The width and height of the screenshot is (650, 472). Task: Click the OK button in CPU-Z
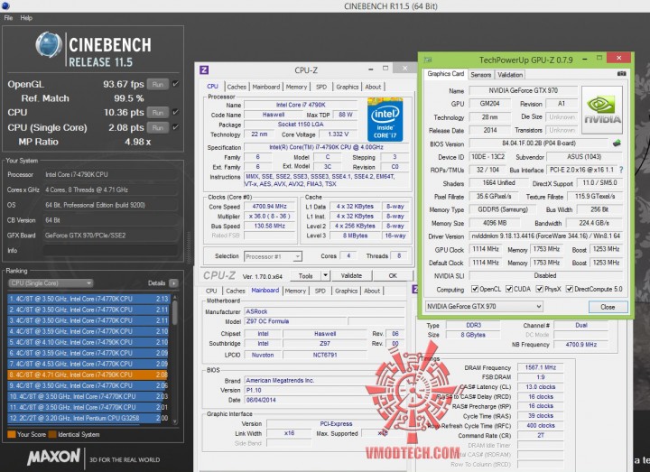point(393,275)
